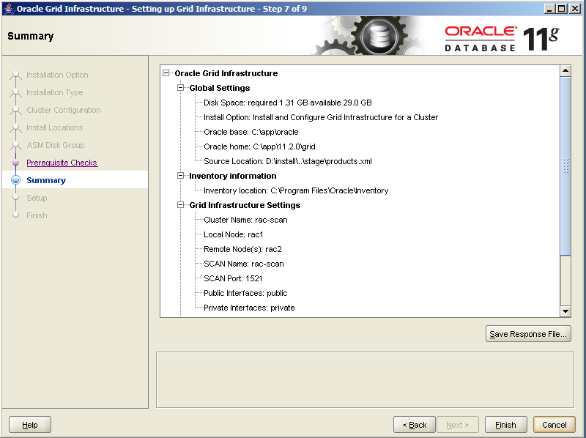The height and width of the screenshot is (438, 586).
Task: Click the disabled Next button
Action: tap(457, 425)
